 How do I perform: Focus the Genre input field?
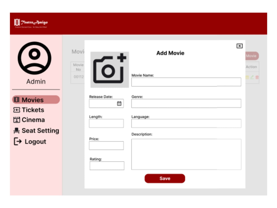pyautogui.click(x=186, y=103)
